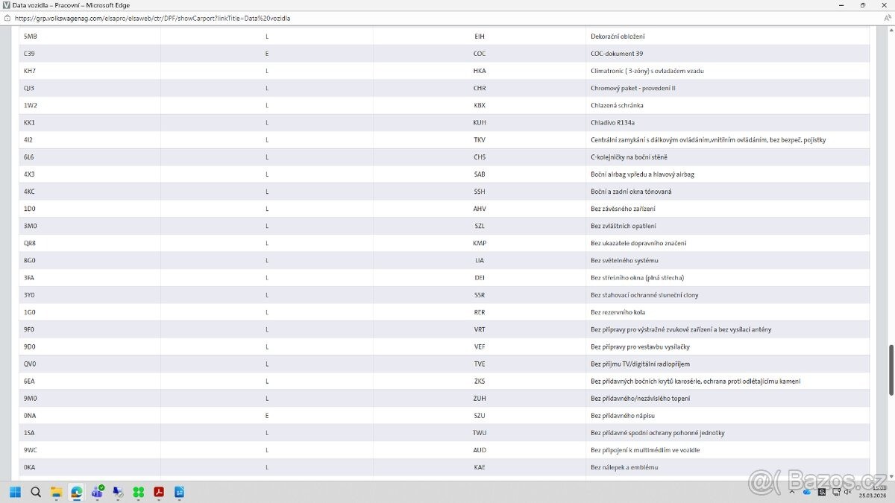Switch to Microsoft Edge taskbar icon

tap(76, 492)
